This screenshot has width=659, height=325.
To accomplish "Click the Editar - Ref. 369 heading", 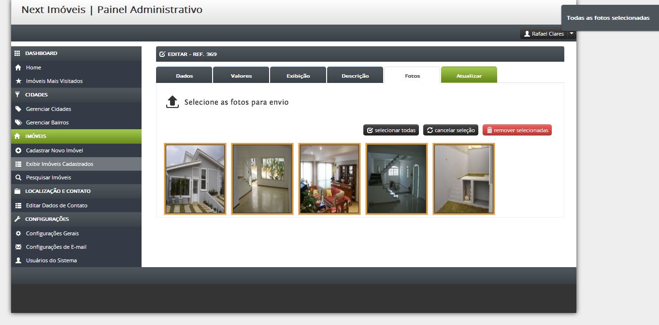I will click(x=192, y=54).
